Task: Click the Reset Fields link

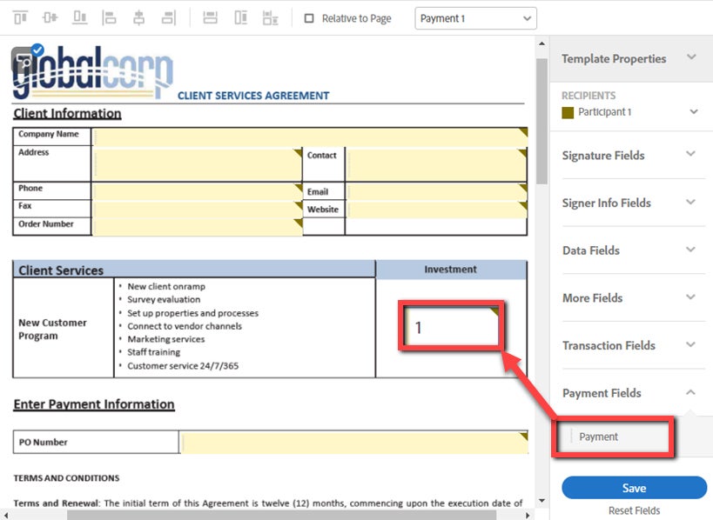Action: click(634, 510)
